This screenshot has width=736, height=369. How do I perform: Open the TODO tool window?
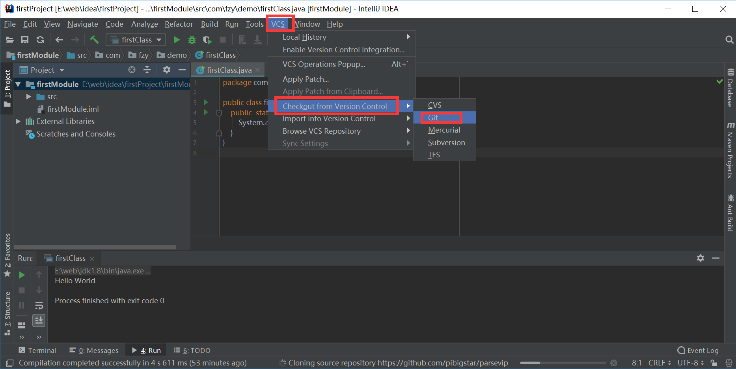[x=192, y=350]
